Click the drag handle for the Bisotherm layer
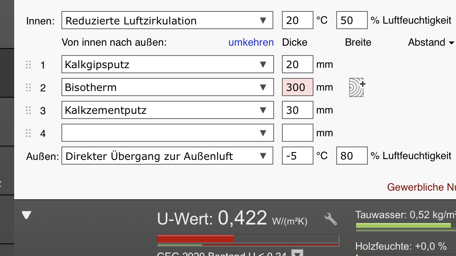The height and width of the screenshot is (256, 456). [x=28, y=88]
